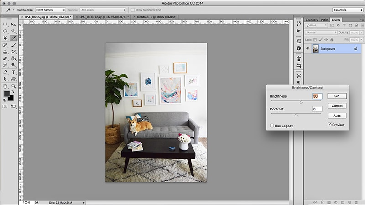Screen dimensions: 365x205
Task: Open the Sample Size Point Sample dropdown
Action: point(51,10)
